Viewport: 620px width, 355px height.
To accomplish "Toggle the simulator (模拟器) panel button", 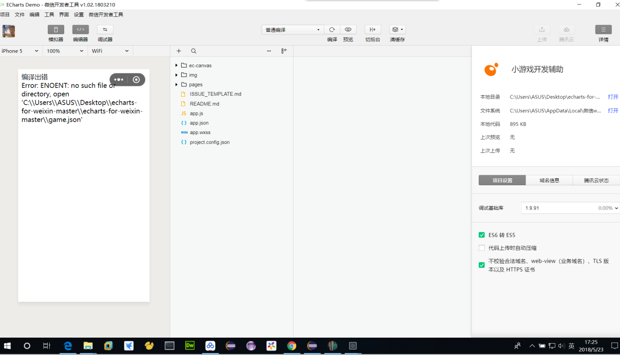I will point(56,30).
